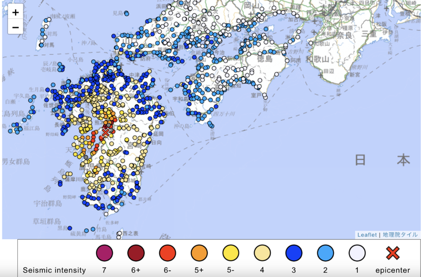Click the 徳島 prefecture label
This screenshot has height=277, width=421.
click(264, 58)
